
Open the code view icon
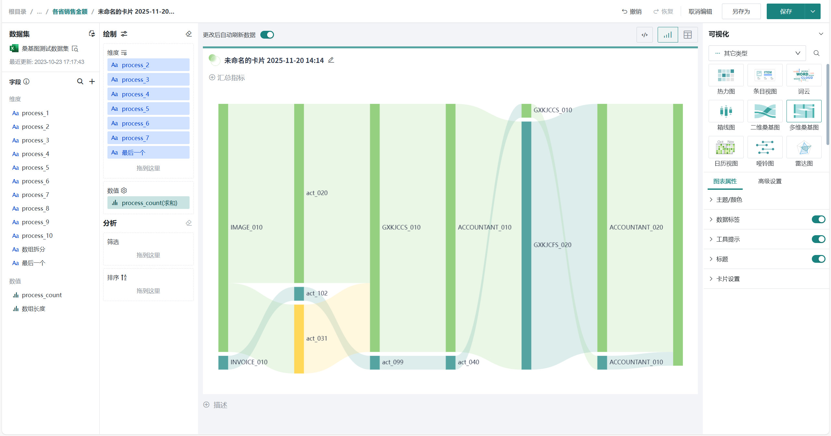coord(645,35)
